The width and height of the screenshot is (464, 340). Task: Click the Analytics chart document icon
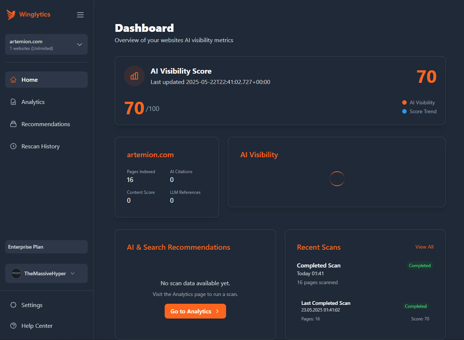pos(13,102)
